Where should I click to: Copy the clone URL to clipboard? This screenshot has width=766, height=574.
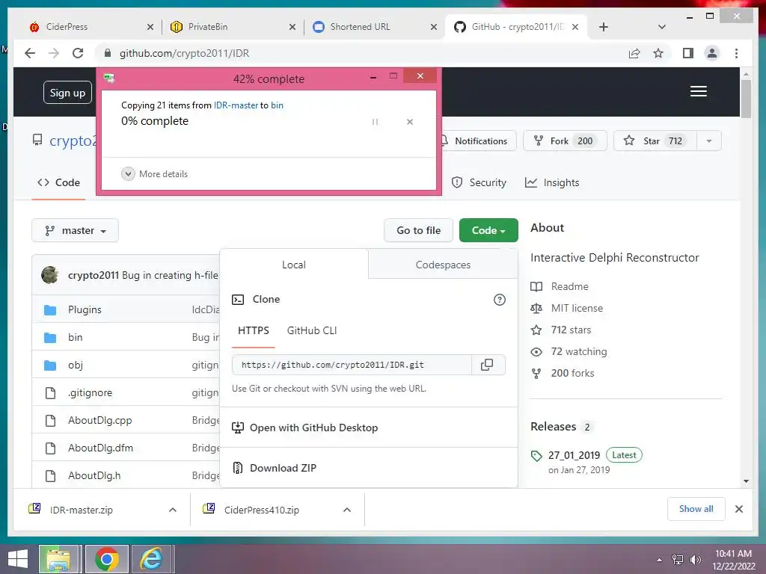(488, 365)
